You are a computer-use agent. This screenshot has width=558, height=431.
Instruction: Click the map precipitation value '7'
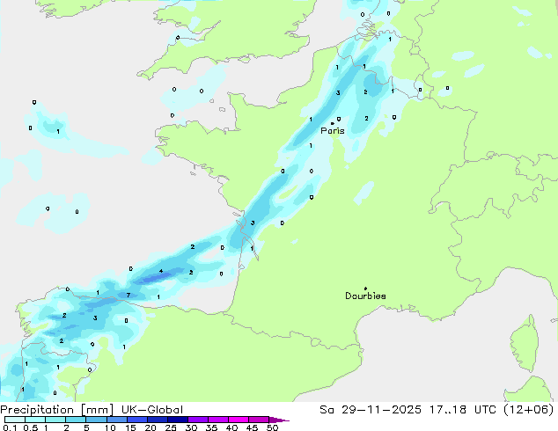click(x=128, y=296)
